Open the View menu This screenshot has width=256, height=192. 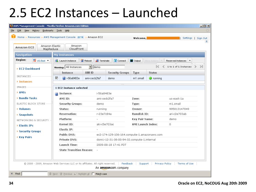click(x=26, y=30)
